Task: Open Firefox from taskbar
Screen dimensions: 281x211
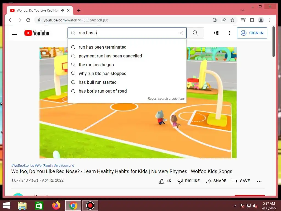Action: pos(56,206)
